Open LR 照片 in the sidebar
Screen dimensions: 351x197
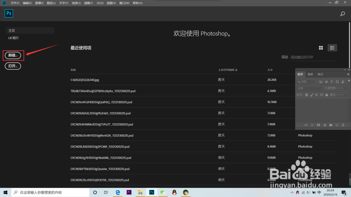tap(13, 38)
